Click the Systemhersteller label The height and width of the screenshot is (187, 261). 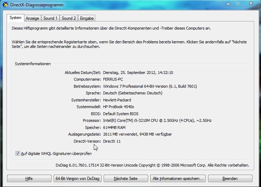click(86, 100)
